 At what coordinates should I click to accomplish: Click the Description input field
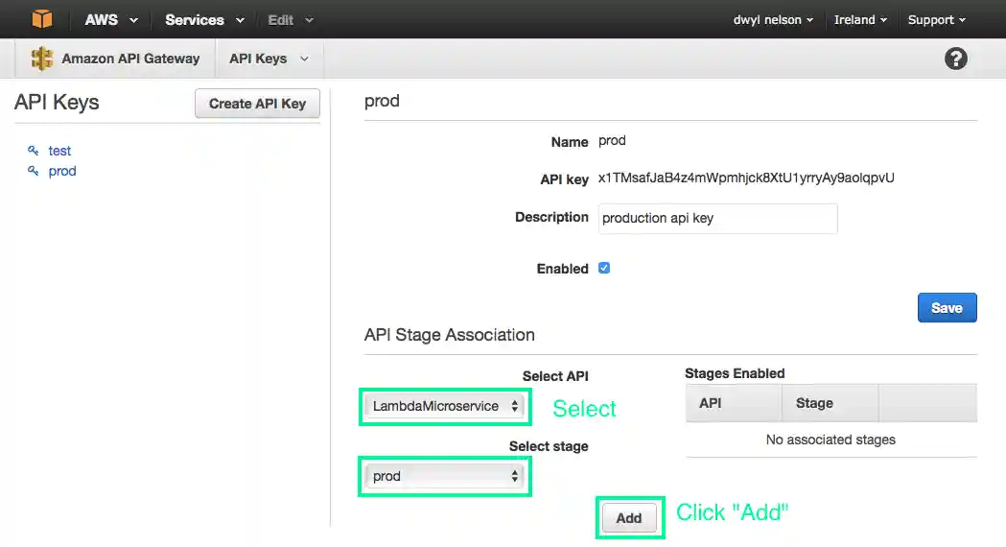click(x=717, y=218)
